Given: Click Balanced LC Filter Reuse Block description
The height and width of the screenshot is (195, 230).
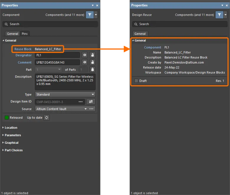Looking at the screenshot, I should (186, 57).
